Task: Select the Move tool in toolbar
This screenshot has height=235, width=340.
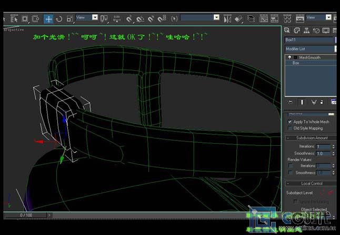Action: pyautogui.click(x=48, y=19)
